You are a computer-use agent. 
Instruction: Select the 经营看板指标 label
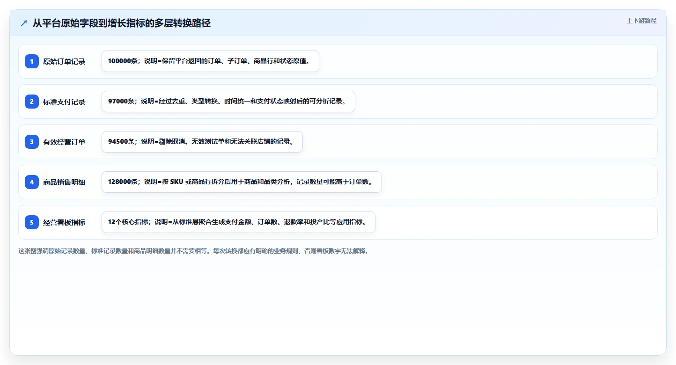pos(64,222)
